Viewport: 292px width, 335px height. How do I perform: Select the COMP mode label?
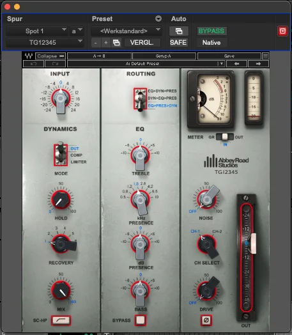pos(76,155)
